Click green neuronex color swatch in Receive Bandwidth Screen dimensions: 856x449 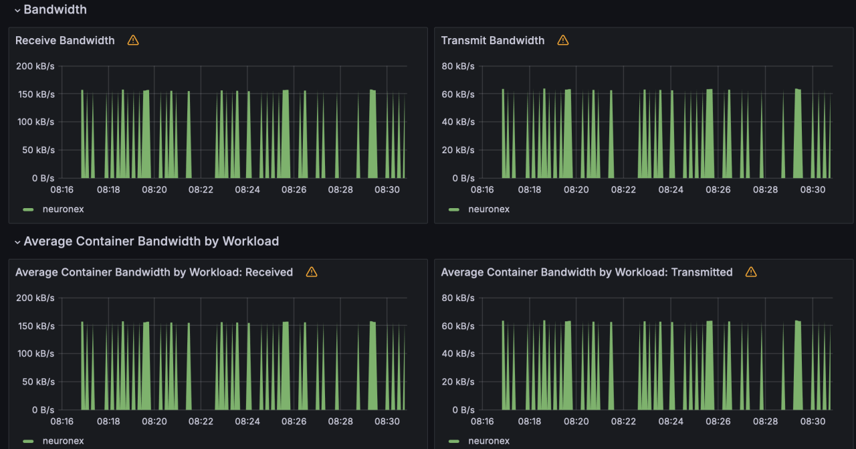click(x=28, y=209)
